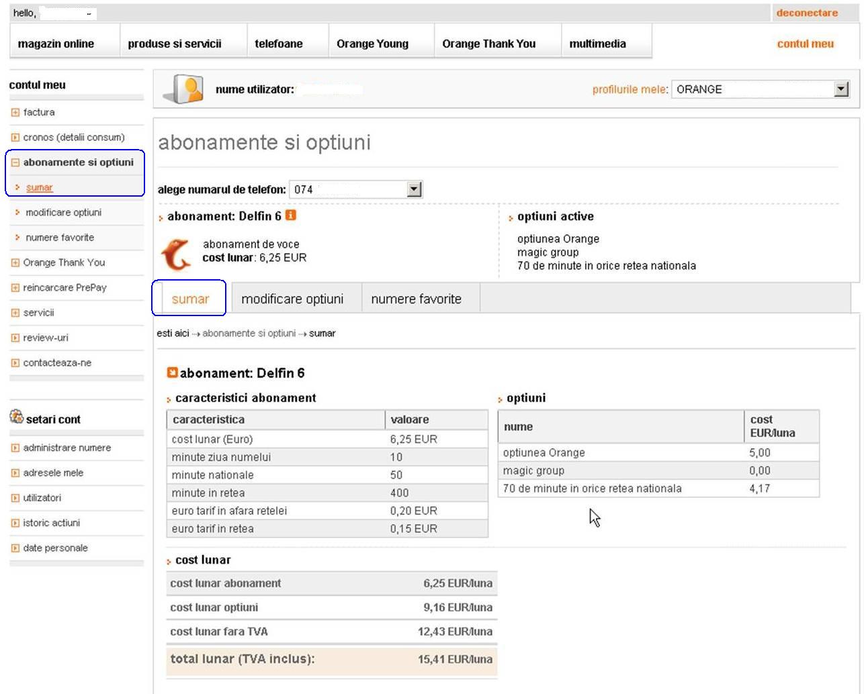Click the user avatar icon
This screenshot has height=694, width=864.
click(x=183, y=89)
